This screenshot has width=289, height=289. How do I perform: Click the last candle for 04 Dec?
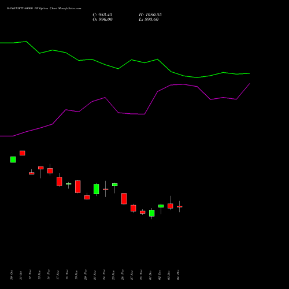pyautogui.click(x=180, y=206)
